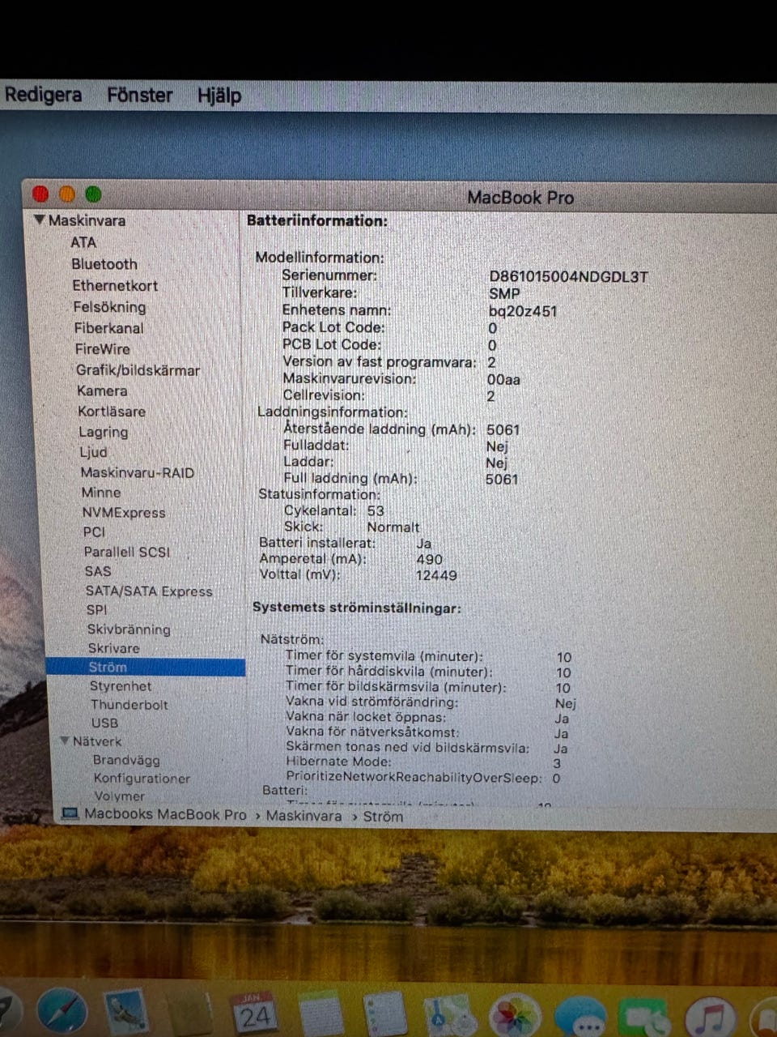Select FireWire in the sidebar
Viewport: 777px width, 1037px height.
point(102,349)
